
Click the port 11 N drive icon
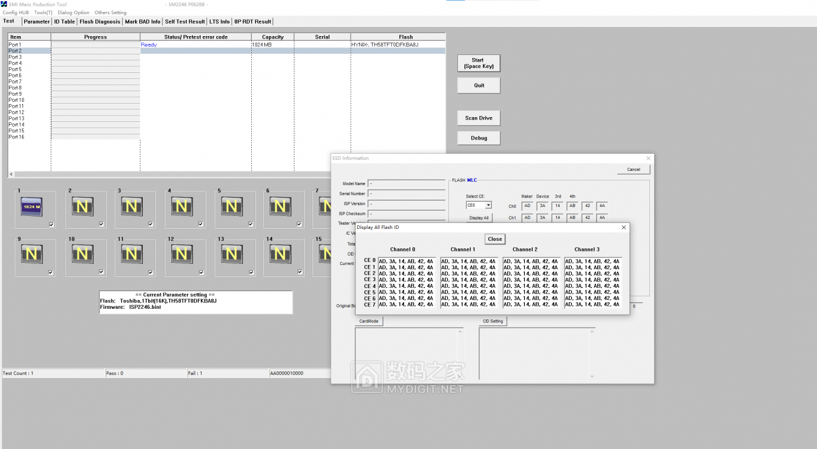[x=132, y=254]
